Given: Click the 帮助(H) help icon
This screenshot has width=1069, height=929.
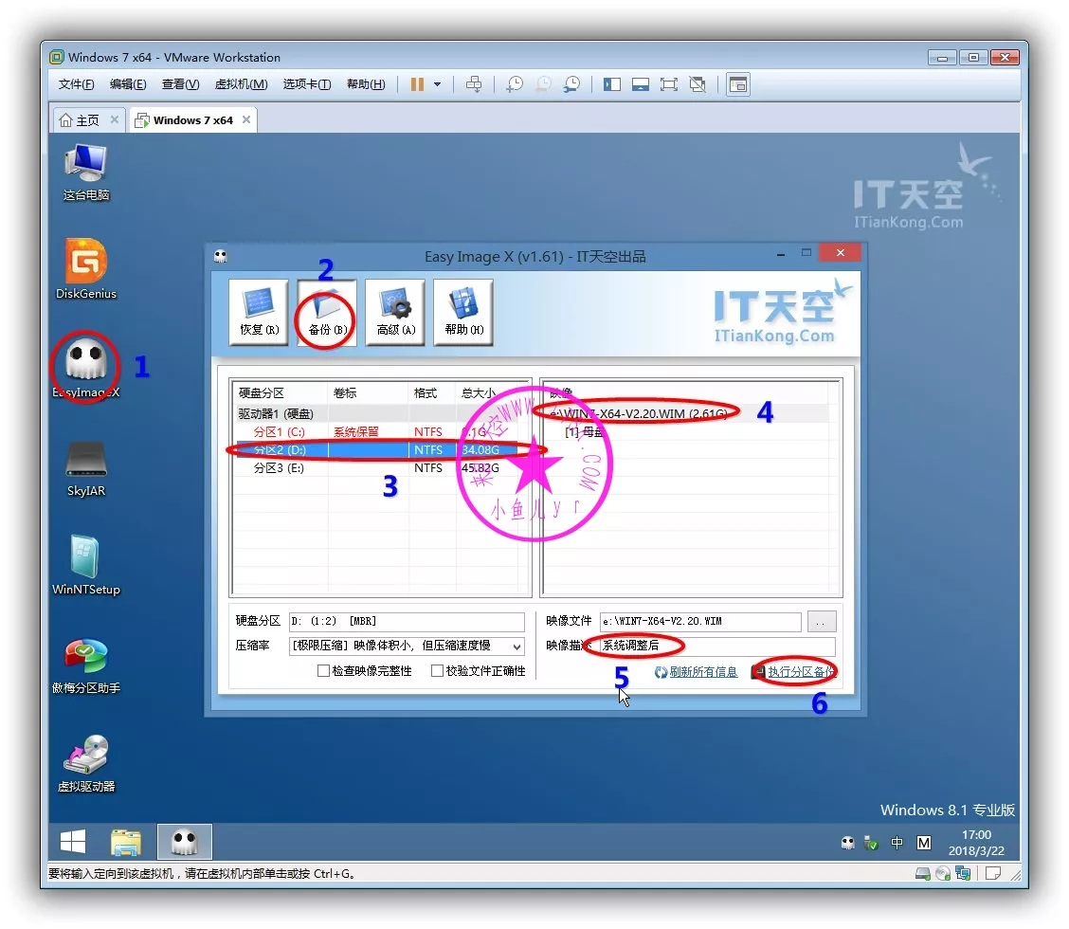Looking at the screenshot, I should 463,311.
